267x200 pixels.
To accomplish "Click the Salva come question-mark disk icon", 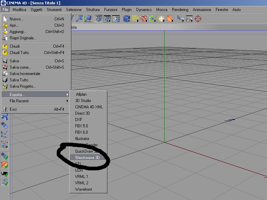I will click(x=5, y=67).
